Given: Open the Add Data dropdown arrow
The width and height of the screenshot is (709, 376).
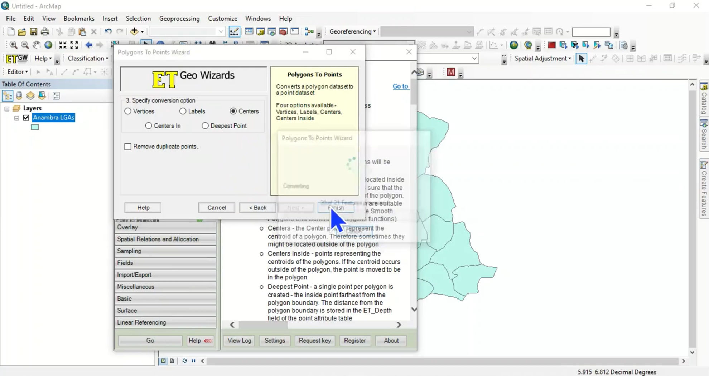Looking at the screenshot, I should coord(142,32).
